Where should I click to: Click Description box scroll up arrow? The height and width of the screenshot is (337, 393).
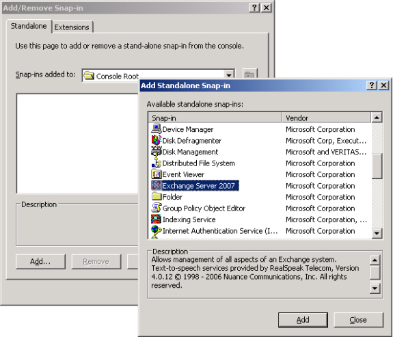coord(375,260)
